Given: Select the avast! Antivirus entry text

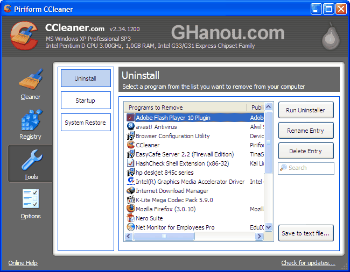Looking at the screenshot, I should point(156,127).
